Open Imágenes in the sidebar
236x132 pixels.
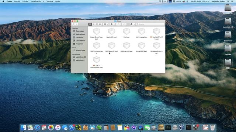pyautogui.click(x=79, y=44)
